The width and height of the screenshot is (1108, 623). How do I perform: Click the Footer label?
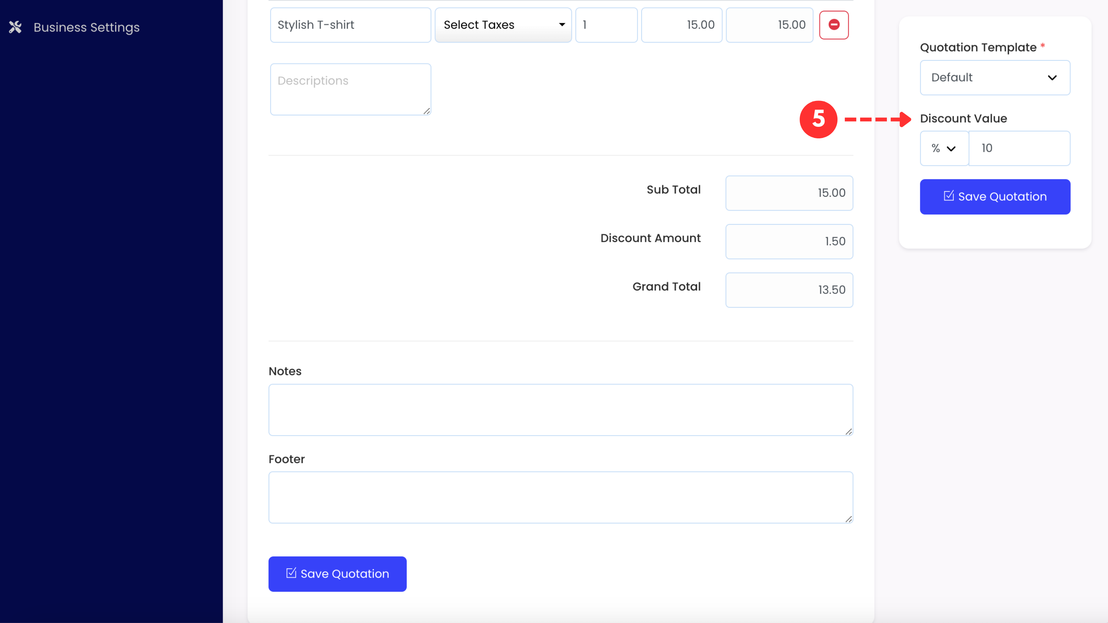point(287,459)
